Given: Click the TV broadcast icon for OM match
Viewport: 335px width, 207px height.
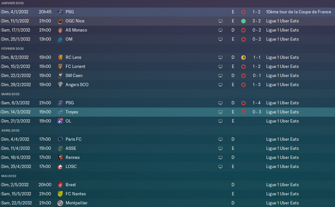Looking at the screenshot, I should tap(220, 39).
